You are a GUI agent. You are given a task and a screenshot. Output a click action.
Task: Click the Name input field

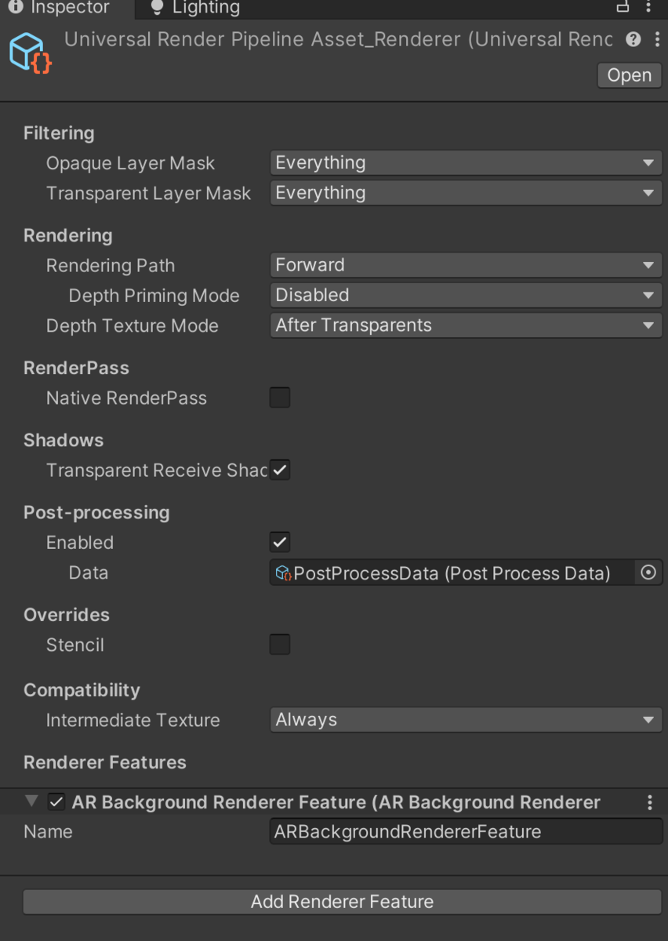click(x=466, y=831)
